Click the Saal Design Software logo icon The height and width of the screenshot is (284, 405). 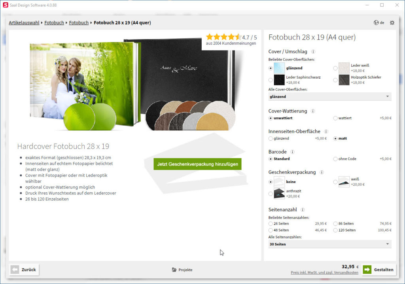click(x=6, y=5)
